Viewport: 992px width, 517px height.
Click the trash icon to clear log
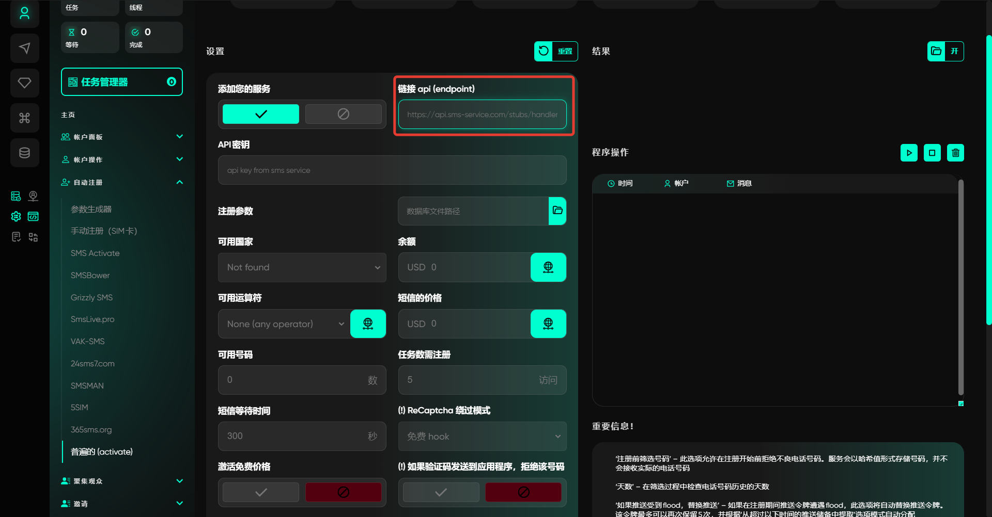pyautogui.click(x=955, y=153)
